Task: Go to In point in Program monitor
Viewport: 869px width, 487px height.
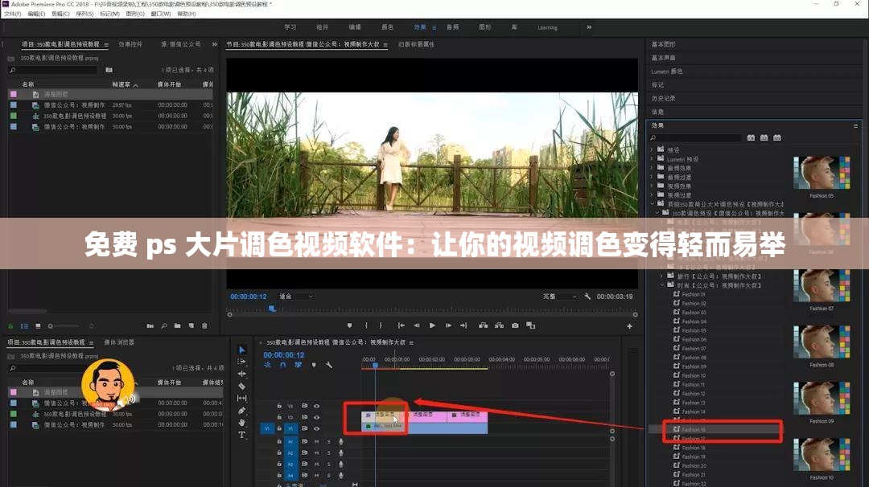Action: (402, 325)
